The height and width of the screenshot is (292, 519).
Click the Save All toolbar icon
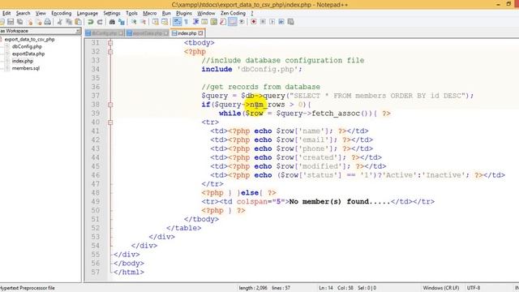tap(19, 22)
